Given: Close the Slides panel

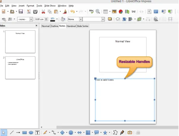Looking at the screenshot, I should point(36,25).
